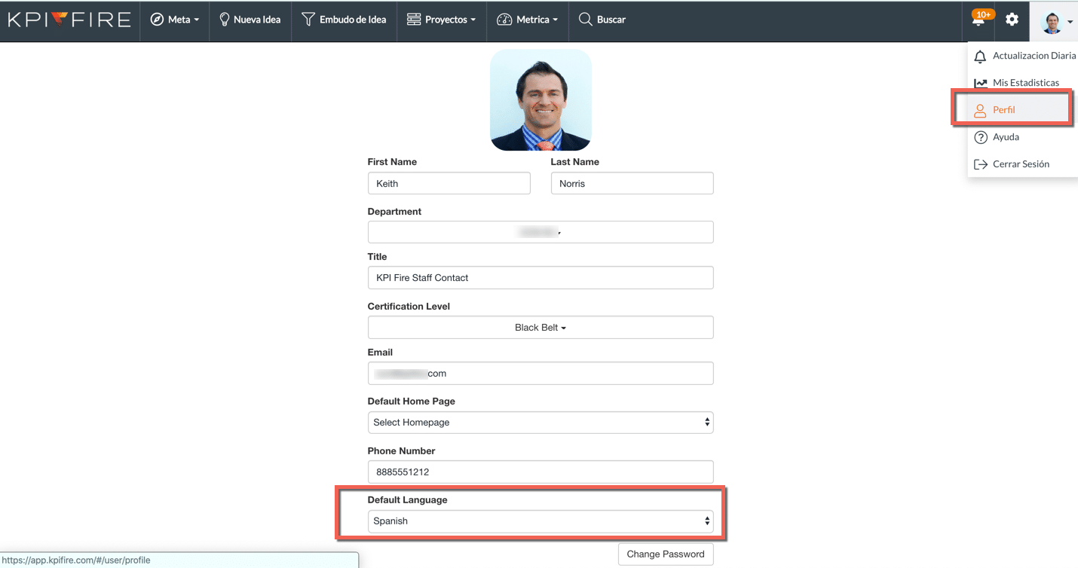Open the Proyectos dropdown
The height and width of the screenshot is (568, 1078).
pos(442,20)
